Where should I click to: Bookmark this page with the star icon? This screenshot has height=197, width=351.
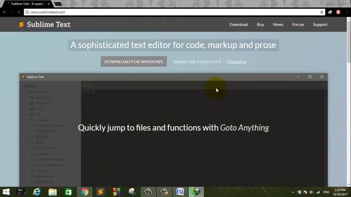pyautogui.click(x=322, y=12)
